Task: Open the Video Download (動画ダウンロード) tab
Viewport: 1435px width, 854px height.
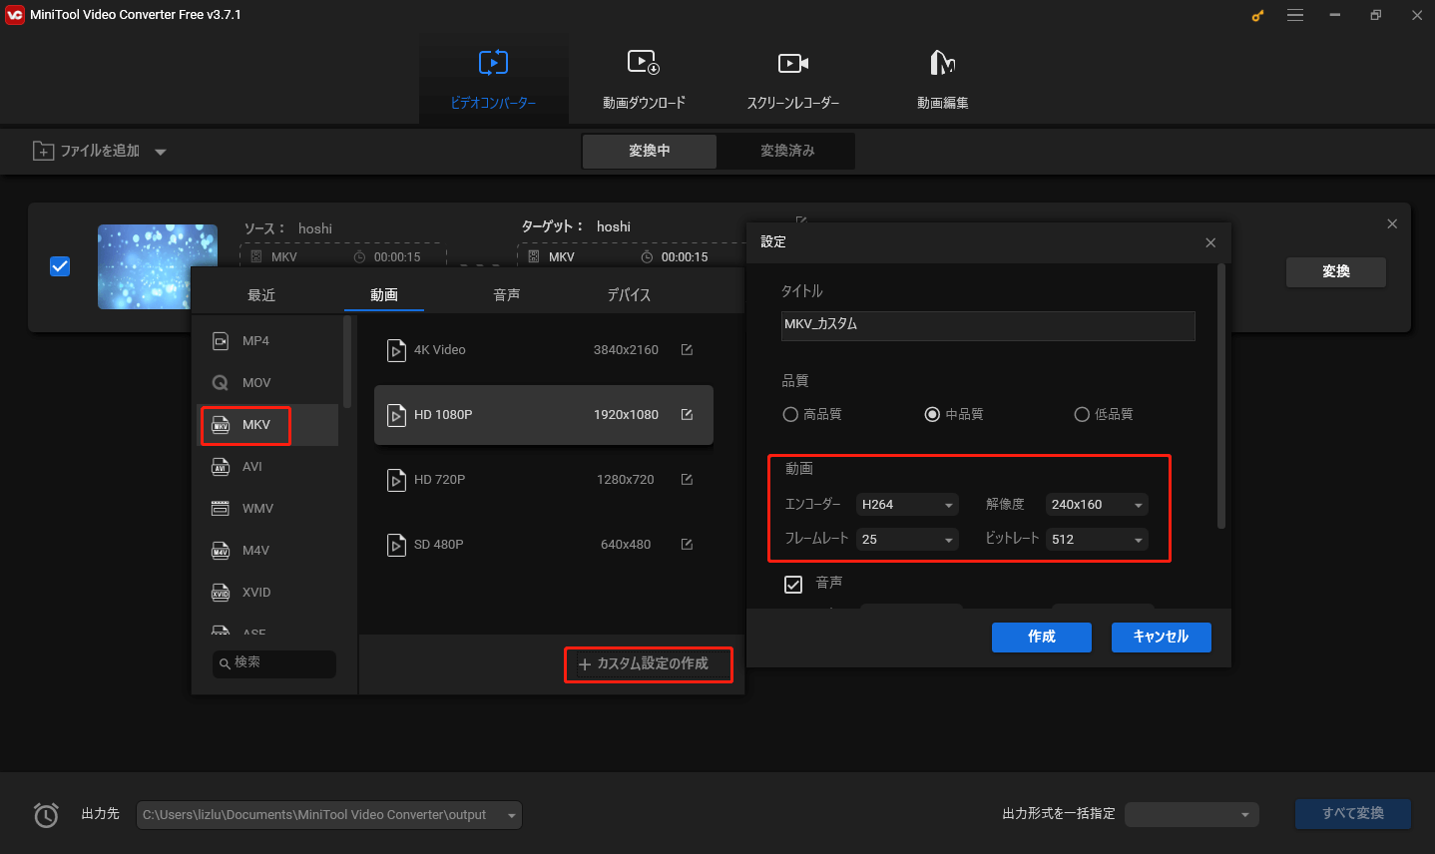Action: pyautogui.click(x=644, y=78)
